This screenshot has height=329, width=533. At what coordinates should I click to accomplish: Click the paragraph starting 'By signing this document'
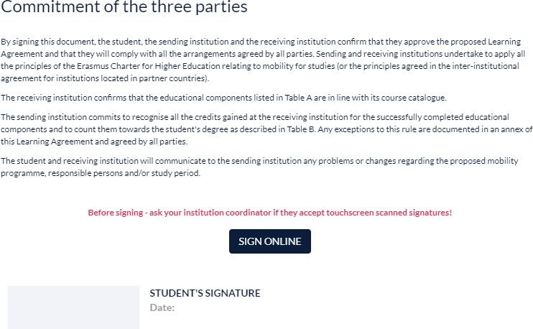pyautogui.click(x=263, y=60)
